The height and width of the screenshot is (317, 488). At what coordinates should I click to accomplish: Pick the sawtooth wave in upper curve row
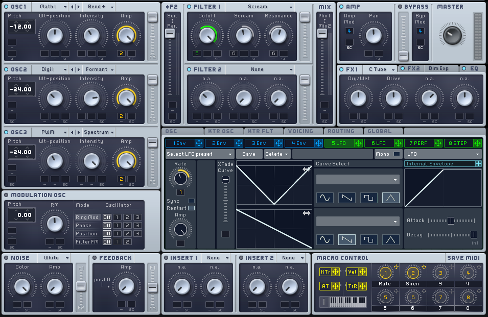pyautogui.click(x=347, y=198)
